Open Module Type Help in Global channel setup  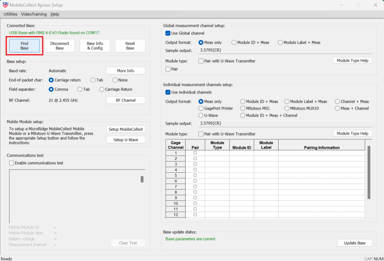(352, 61)
